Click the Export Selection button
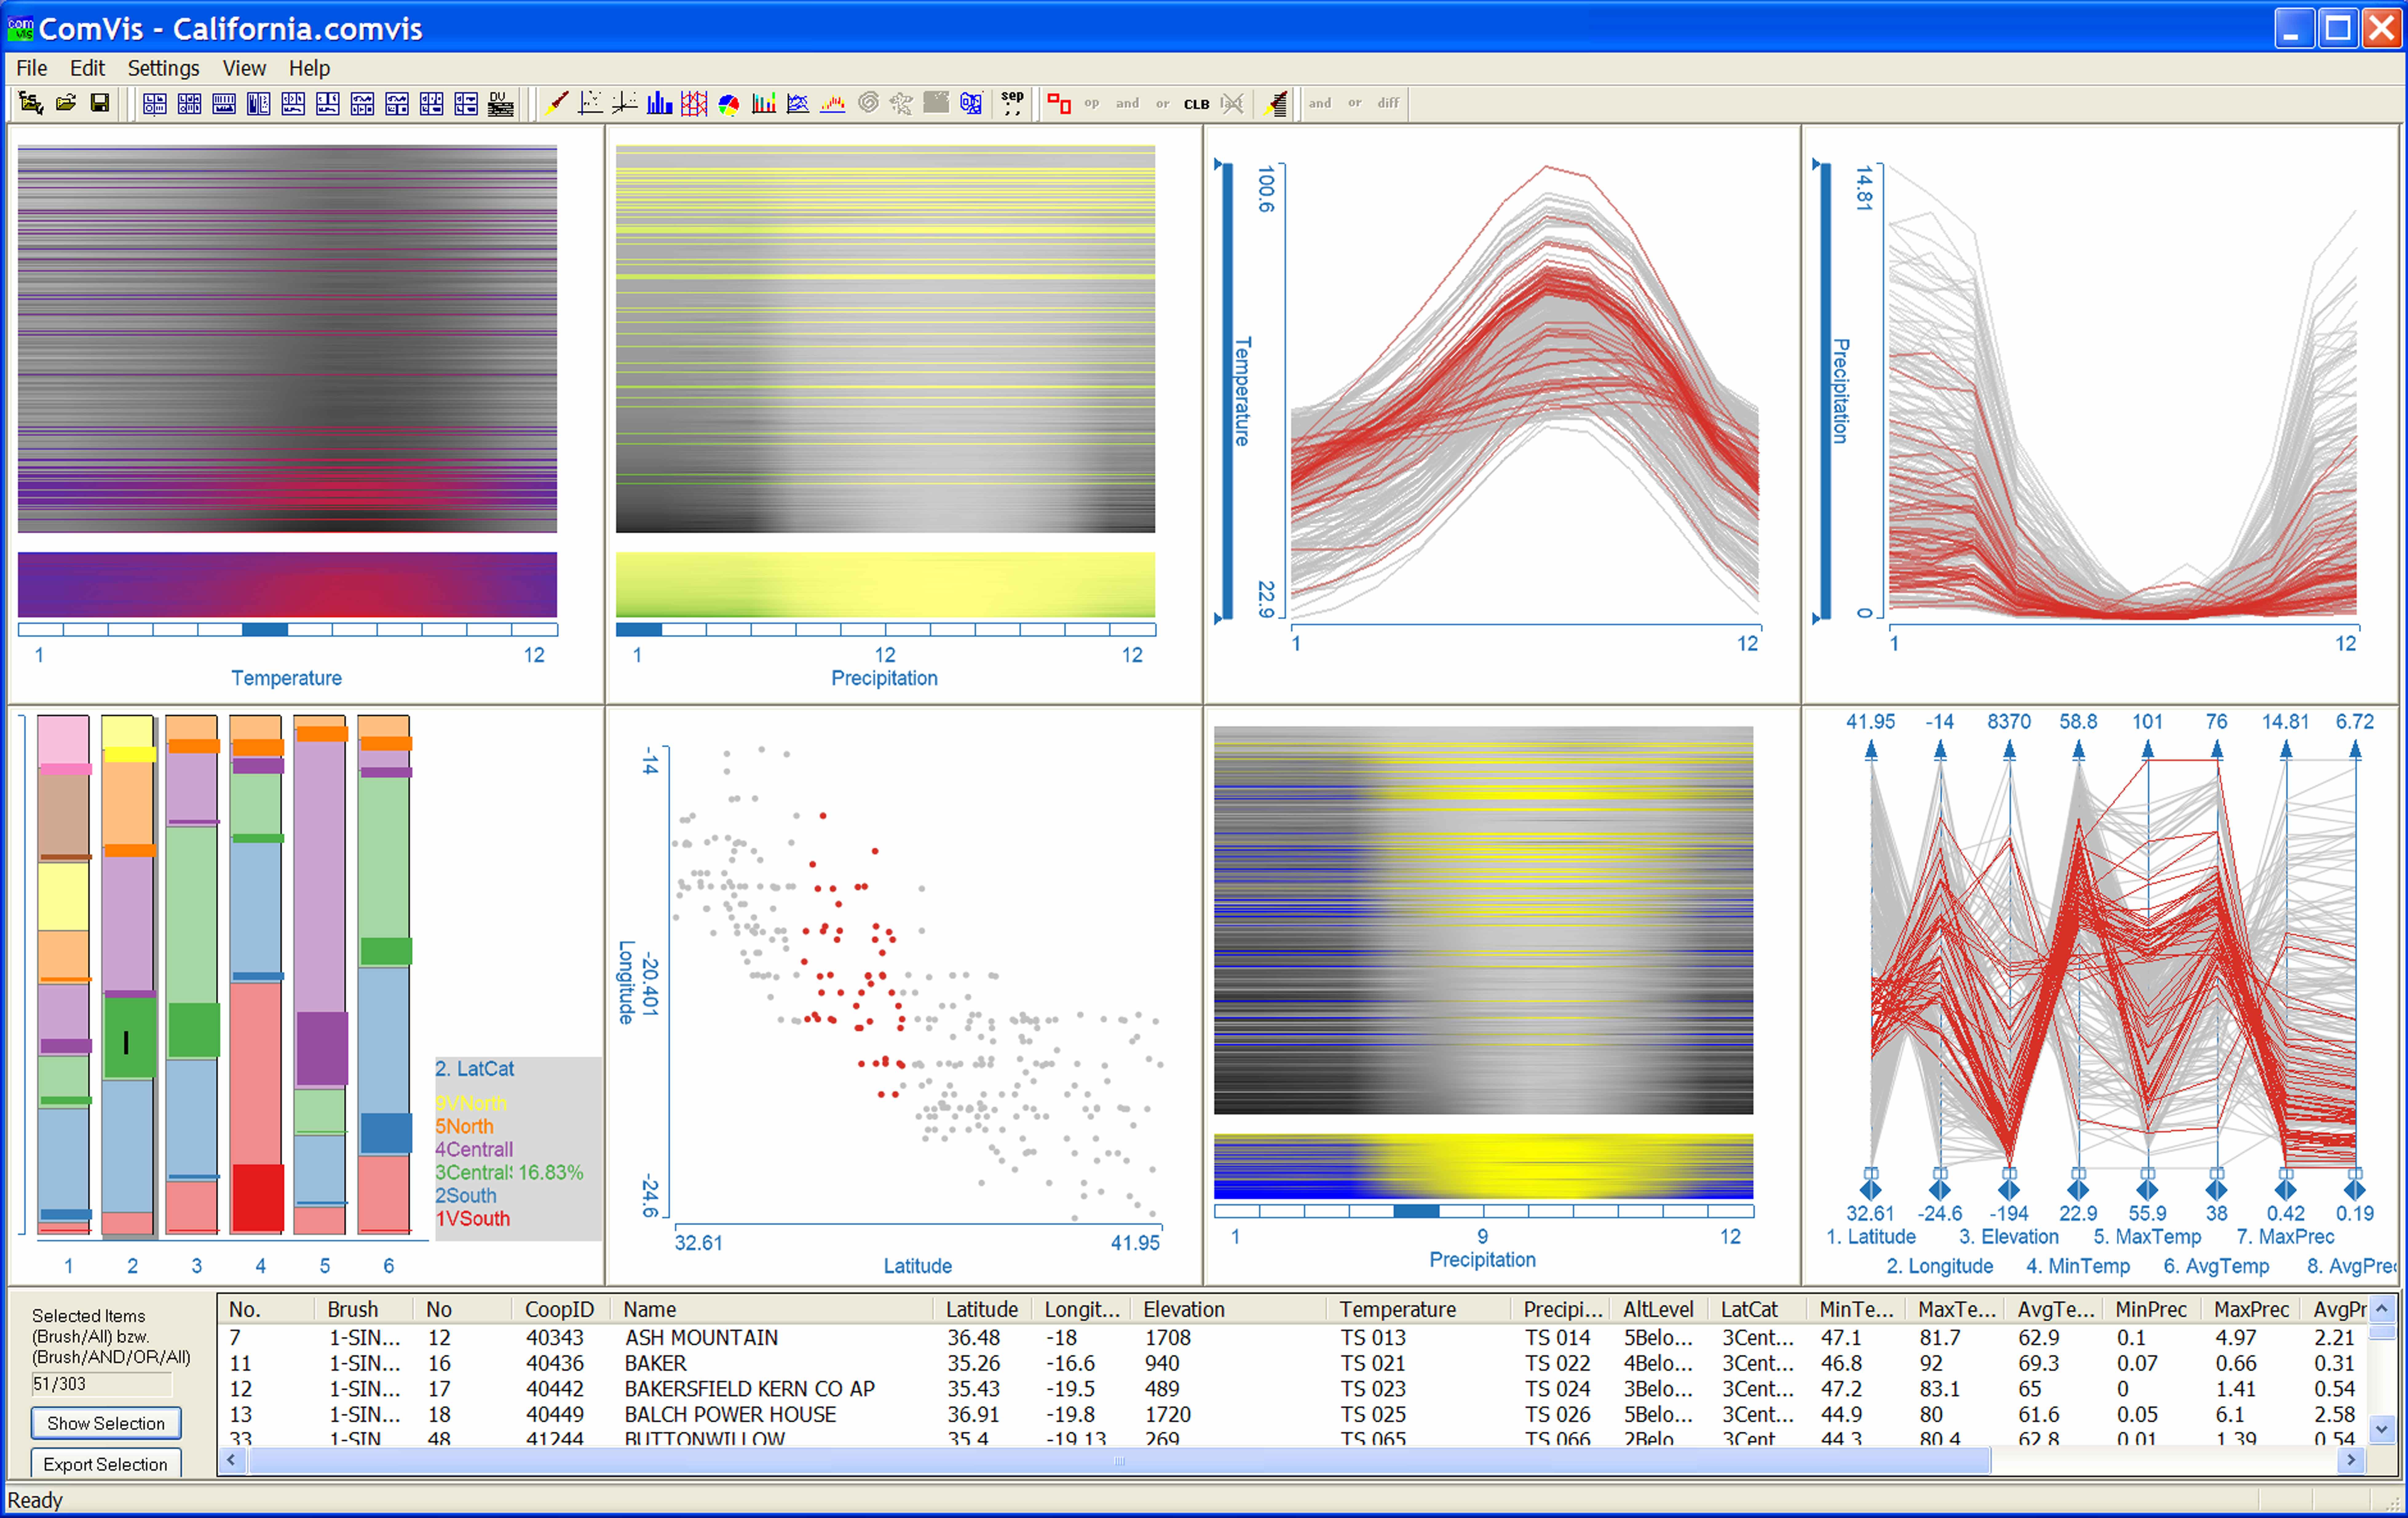Image resolution: width=2408 pixels, height=1518 pixels. (x=106, y=1463)
